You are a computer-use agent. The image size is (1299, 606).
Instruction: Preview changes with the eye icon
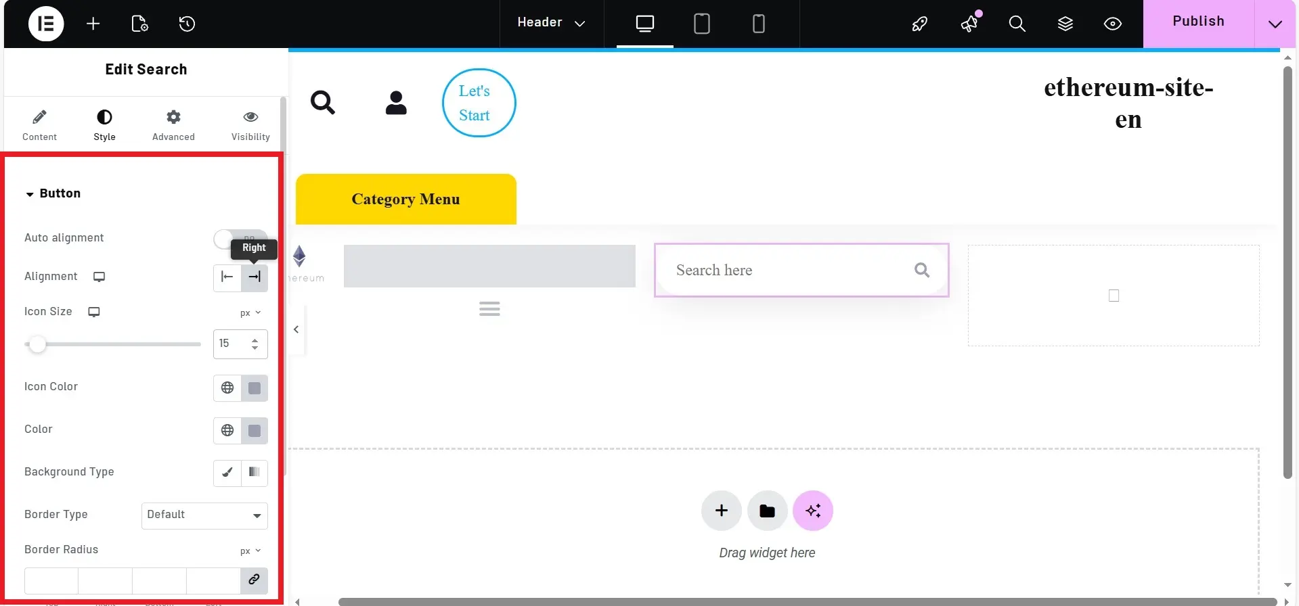pyautogui.click(x=1112, y=24)
